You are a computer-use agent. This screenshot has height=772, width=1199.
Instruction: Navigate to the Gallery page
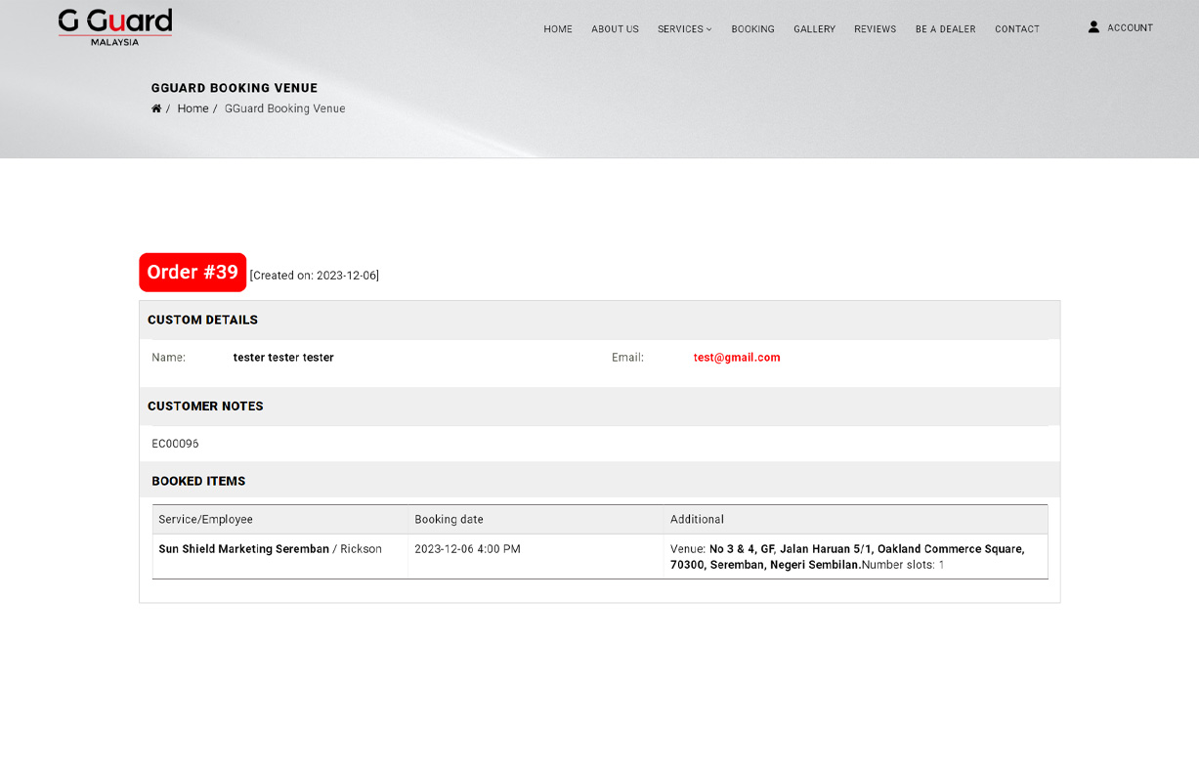coord(814,29)
